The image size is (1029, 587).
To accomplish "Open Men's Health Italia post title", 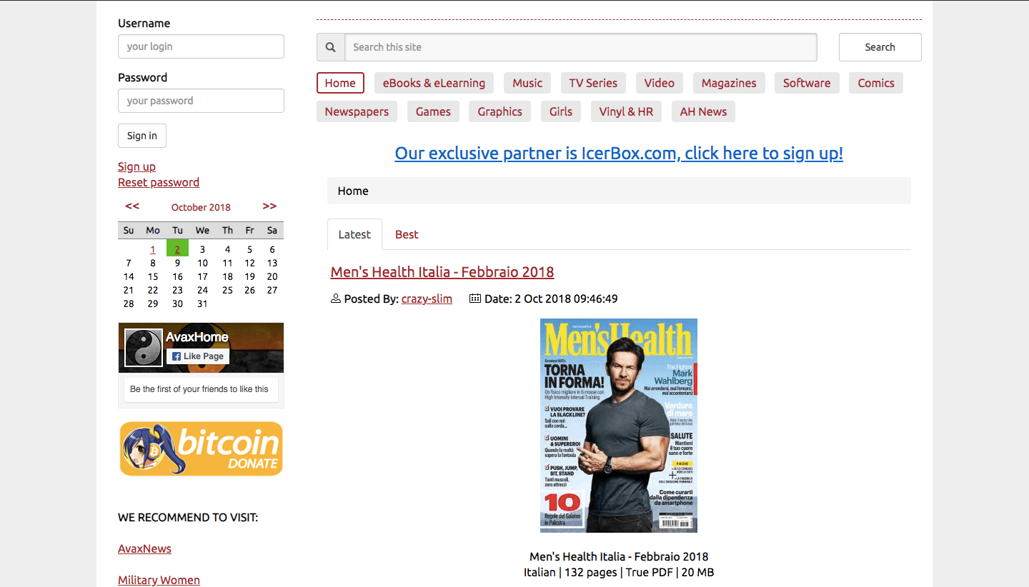I will (x=442, y=271).
